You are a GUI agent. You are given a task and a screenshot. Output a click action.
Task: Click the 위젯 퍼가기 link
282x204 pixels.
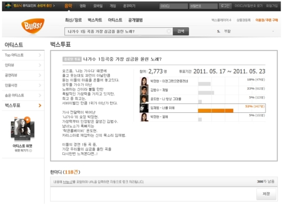click(x=22, y=151)
